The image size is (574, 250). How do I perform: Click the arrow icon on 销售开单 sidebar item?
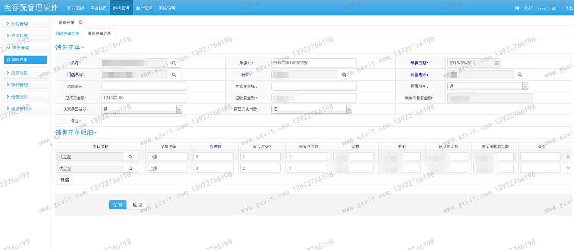pos(9,60)
